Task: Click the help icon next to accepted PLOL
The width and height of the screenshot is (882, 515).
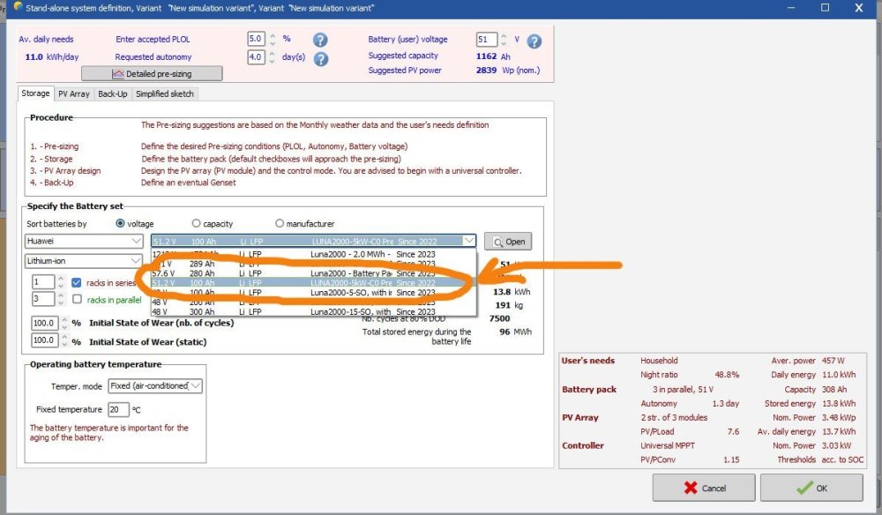Action: (x=320, y=40)
